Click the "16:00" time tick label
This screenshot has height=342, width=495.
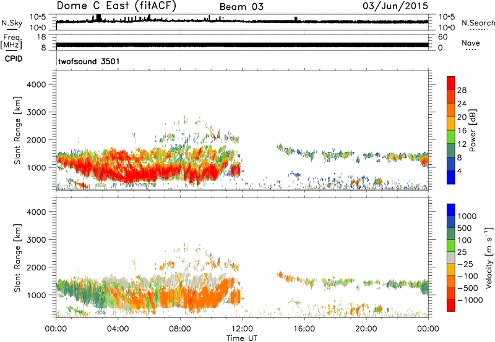[x=304, y=329]
